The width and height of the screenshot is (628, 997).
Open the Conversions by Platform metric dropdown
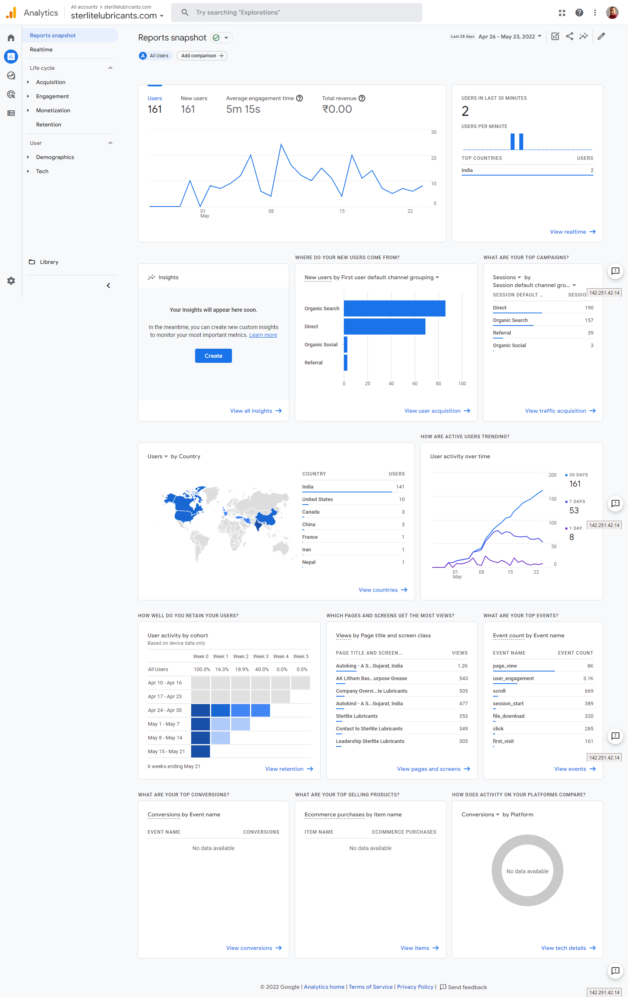coord(481,814)
